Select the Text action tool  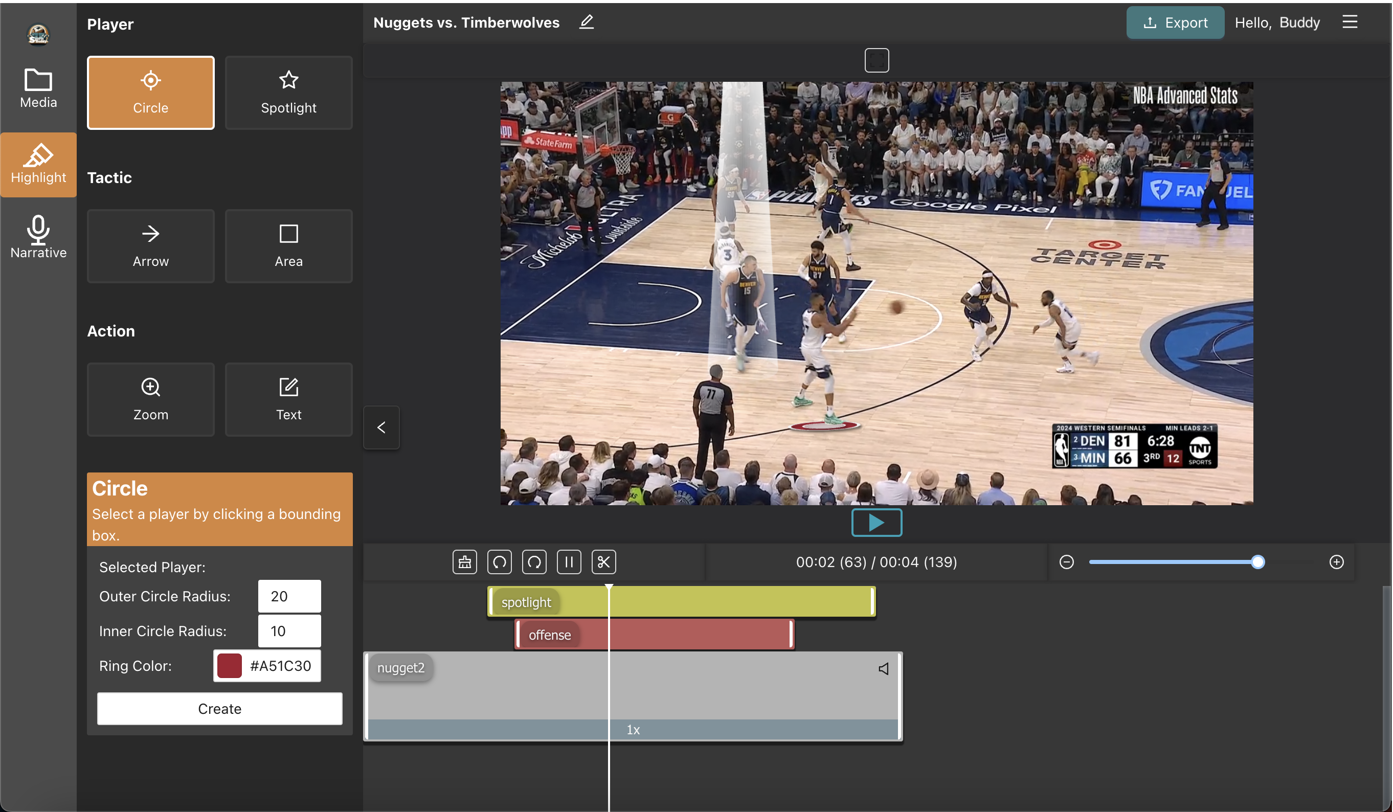pyautogui.click(x=288, y=398)
